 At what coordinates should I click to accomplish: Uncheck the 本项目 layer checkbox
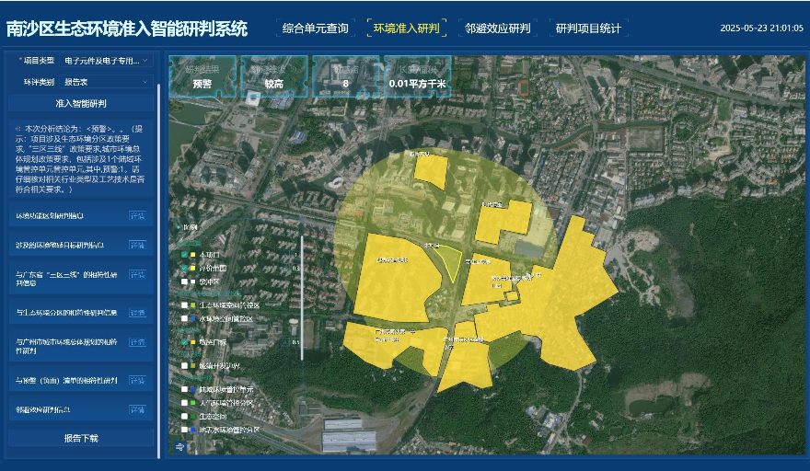coord(184,254)
